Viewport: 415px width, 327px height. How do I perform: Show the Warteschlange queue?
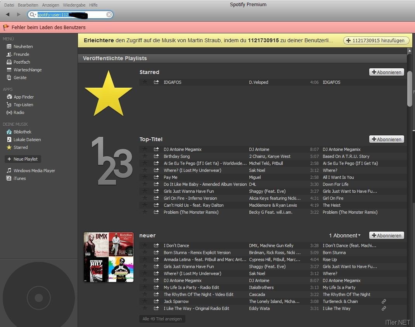24,70
